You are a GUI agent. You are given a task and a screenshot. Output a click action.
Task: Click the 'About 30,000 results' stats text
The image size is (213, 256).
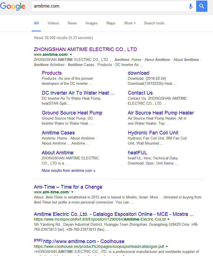pos(63,38)
